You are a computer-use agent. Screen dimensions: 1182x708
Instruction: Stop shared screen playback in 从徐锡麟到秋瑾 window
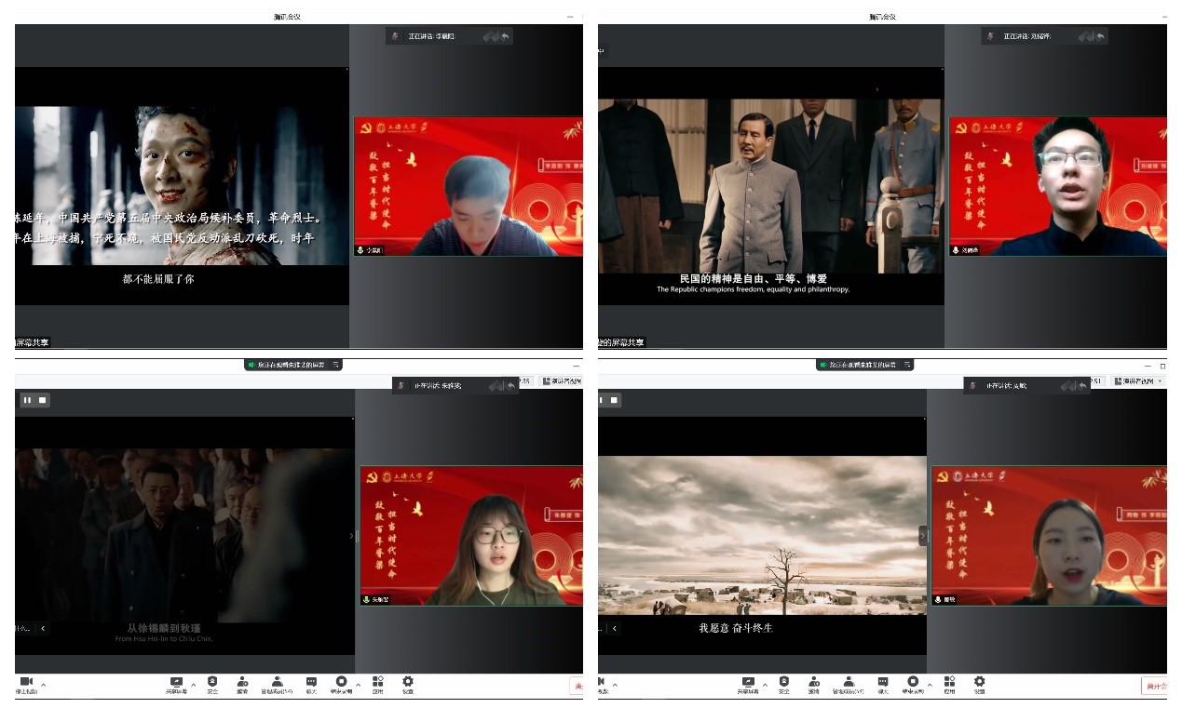point(42,400)
